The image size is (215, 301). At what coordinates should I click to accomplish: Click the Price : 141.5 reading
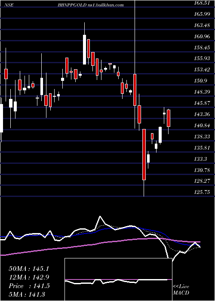tap(29, 286)
